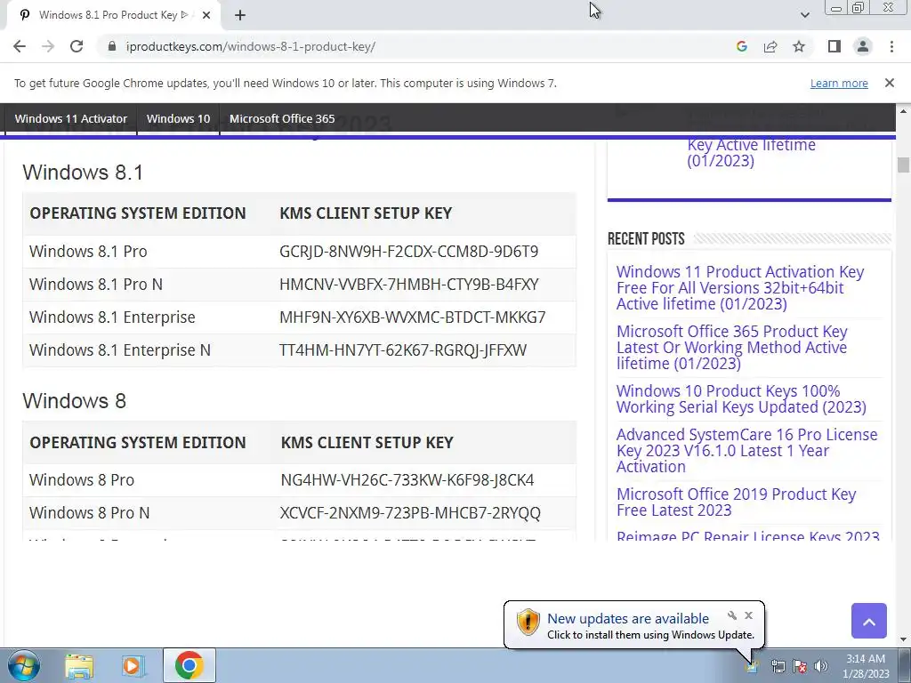Viewport: 911px width, 683px height.
Task: Select key GCRJD-8NW9H-F2CDX-CCM8D-9D6T9
Action: coord(408,252)
